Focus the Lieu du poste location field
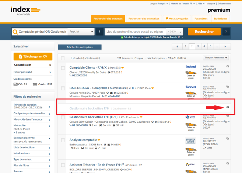242x173 pixels. [135, 32]
